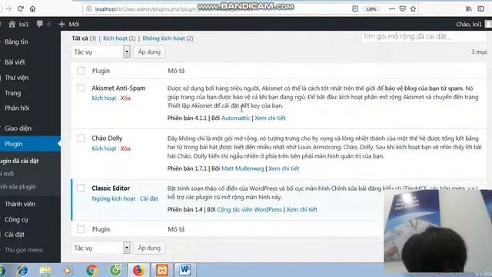
Task: Open Bài viết menu in sidebar
Action: 15,62
